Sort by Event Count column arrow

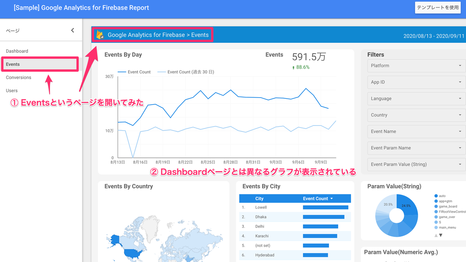click(x=332, y=199)
